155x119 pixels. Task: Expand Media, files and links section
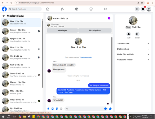pyautogui.click(x=133, y=54)
